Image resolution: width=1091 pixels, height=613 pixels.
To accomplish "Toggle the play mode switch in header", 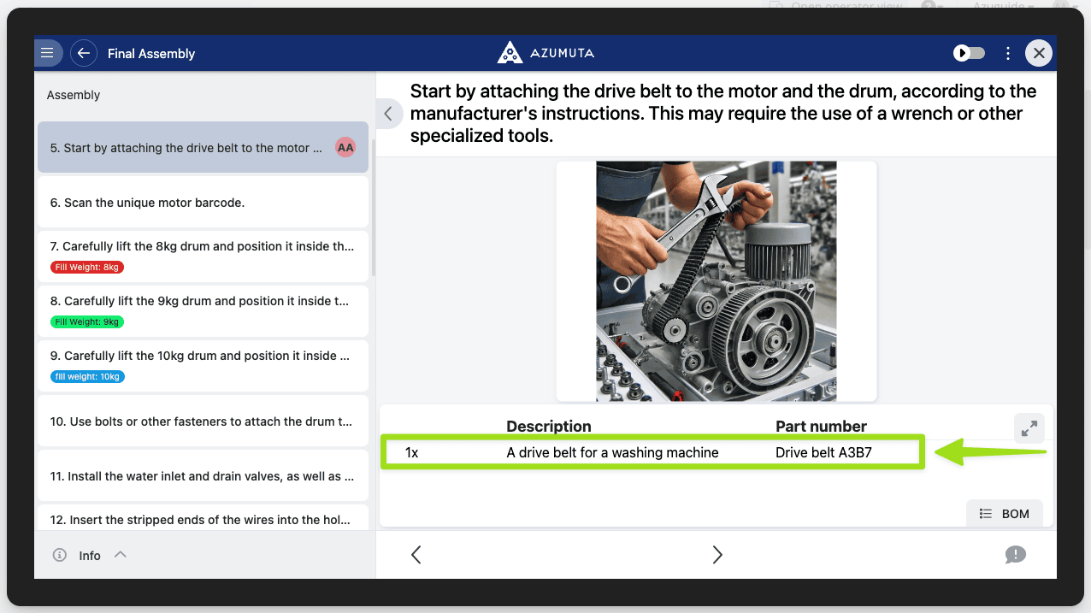I will (969, 53).
